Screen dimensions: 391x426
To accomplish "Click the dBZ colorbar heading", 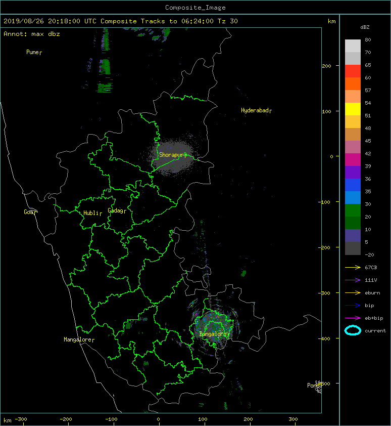I will pos(365,27).
